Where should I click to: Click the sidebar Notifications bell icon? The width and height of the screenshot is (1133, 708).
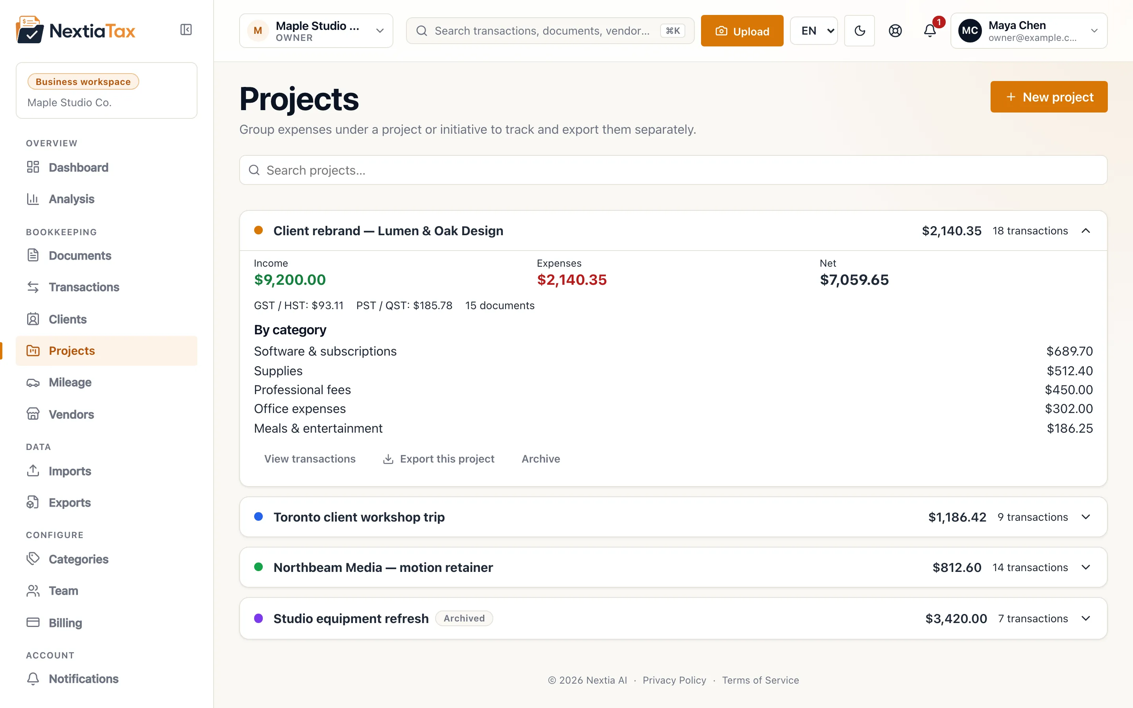tap(33, 678)
